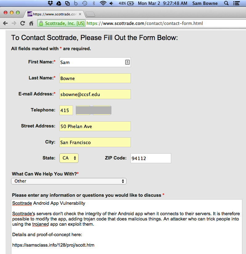
Task: Go to the browser home page
Action: (31, 23)
